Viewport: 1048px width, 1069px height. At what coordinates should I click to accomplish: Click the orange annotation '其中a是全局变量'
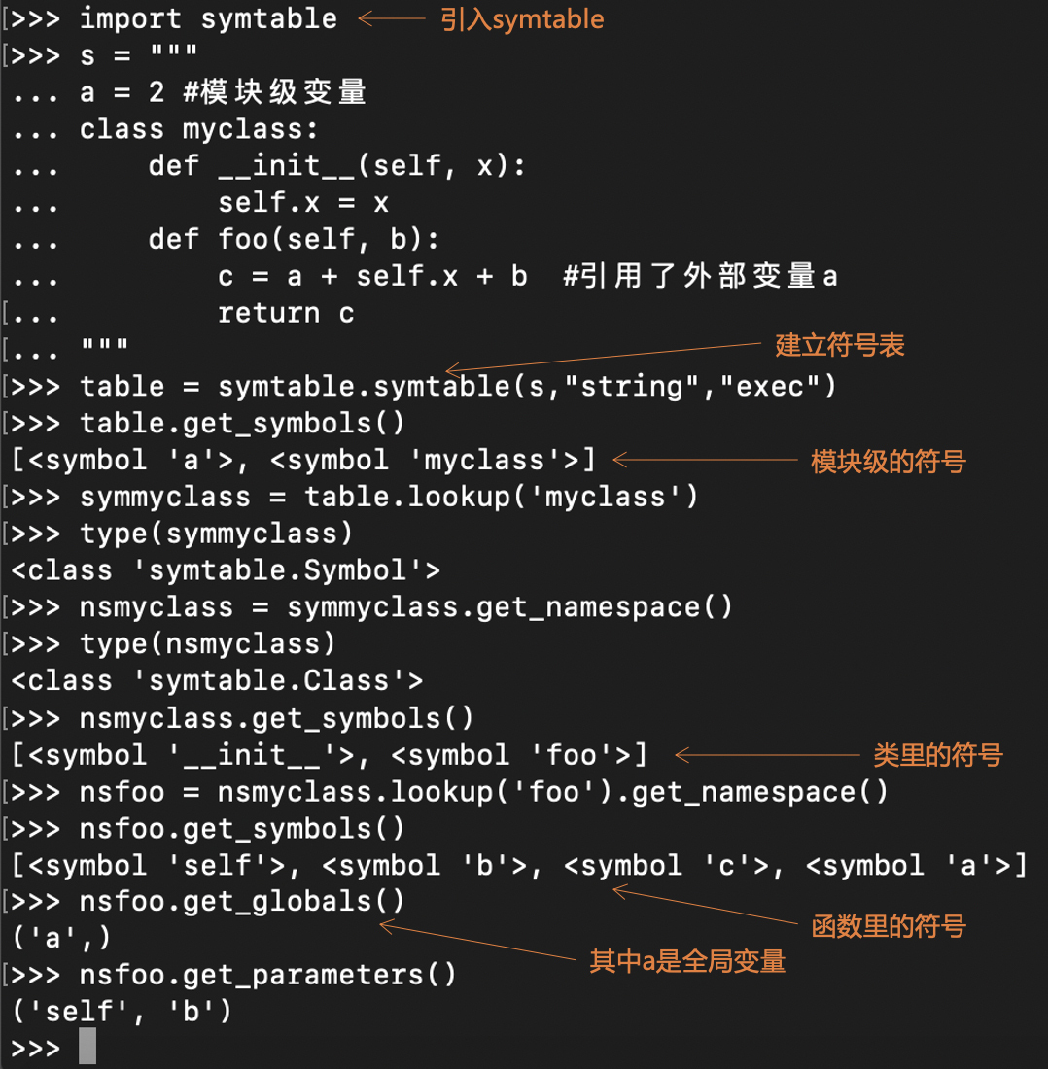[x=686, y=961]
